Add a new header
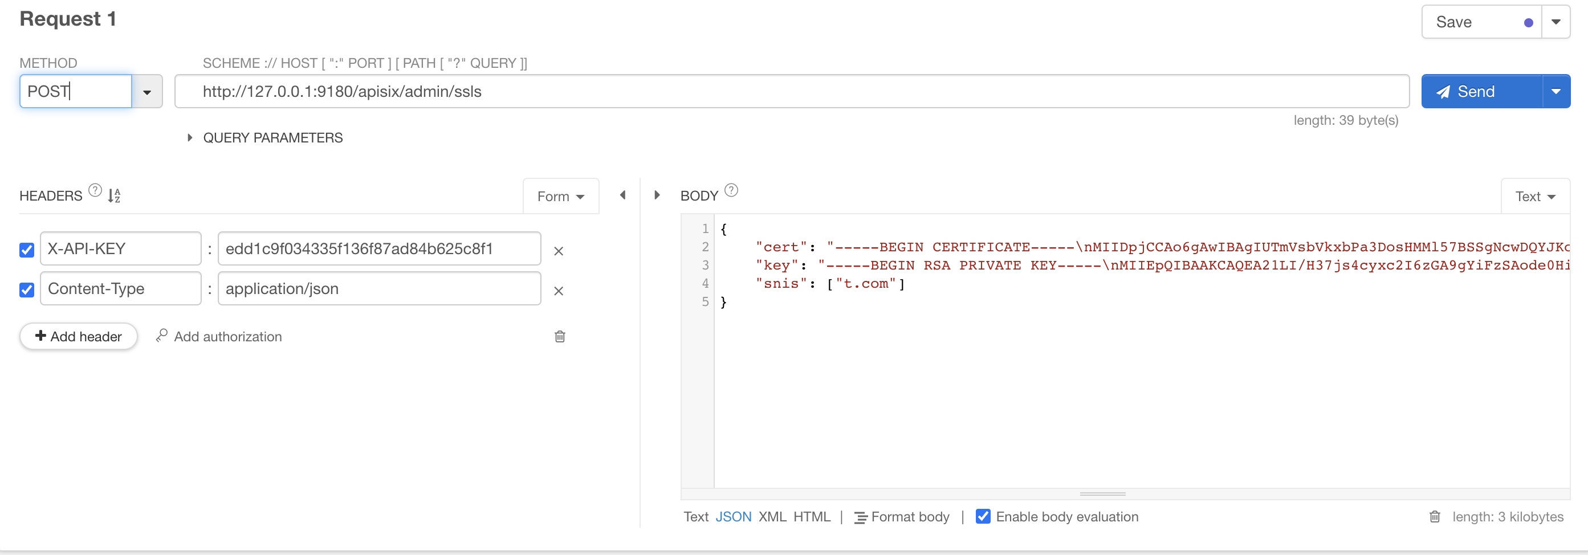The width and height of the screenshot is (1588, 555). [78, 336]
